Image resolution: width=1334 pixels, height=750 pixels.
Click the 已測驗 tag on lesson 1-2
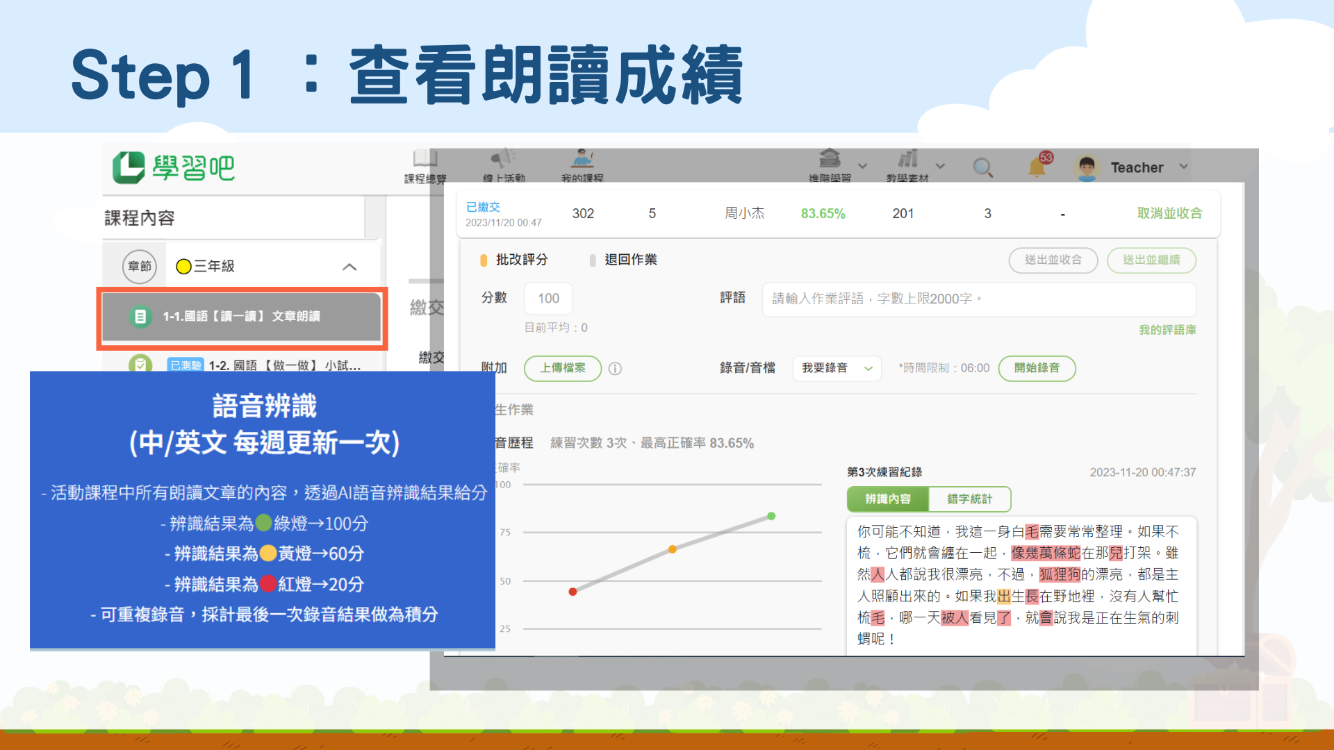coord(186,365)
